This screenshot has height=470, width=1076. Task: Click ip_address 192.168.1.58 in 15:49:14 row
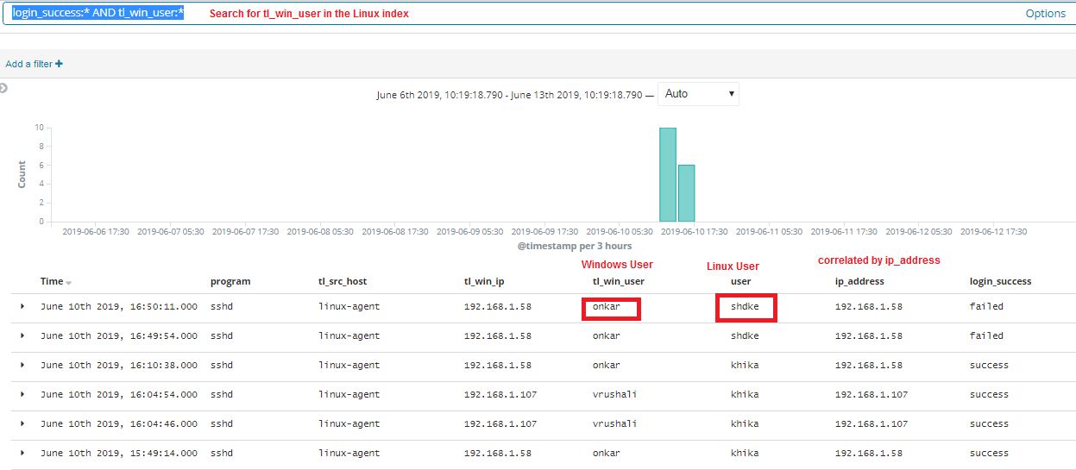[869, 454]
